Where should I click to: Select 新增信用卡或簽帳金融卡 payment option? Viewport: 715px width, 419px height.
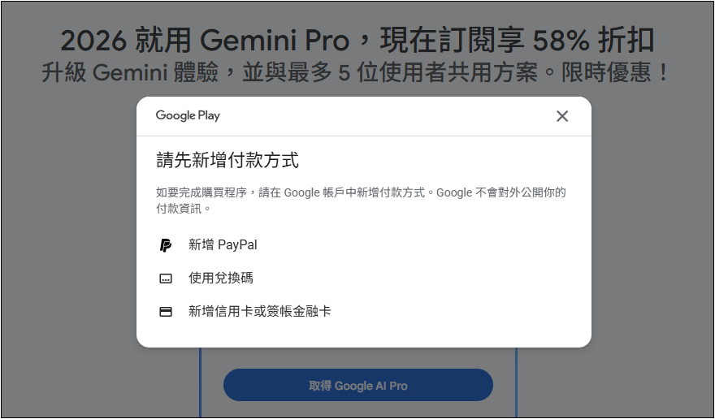point(259,312)
